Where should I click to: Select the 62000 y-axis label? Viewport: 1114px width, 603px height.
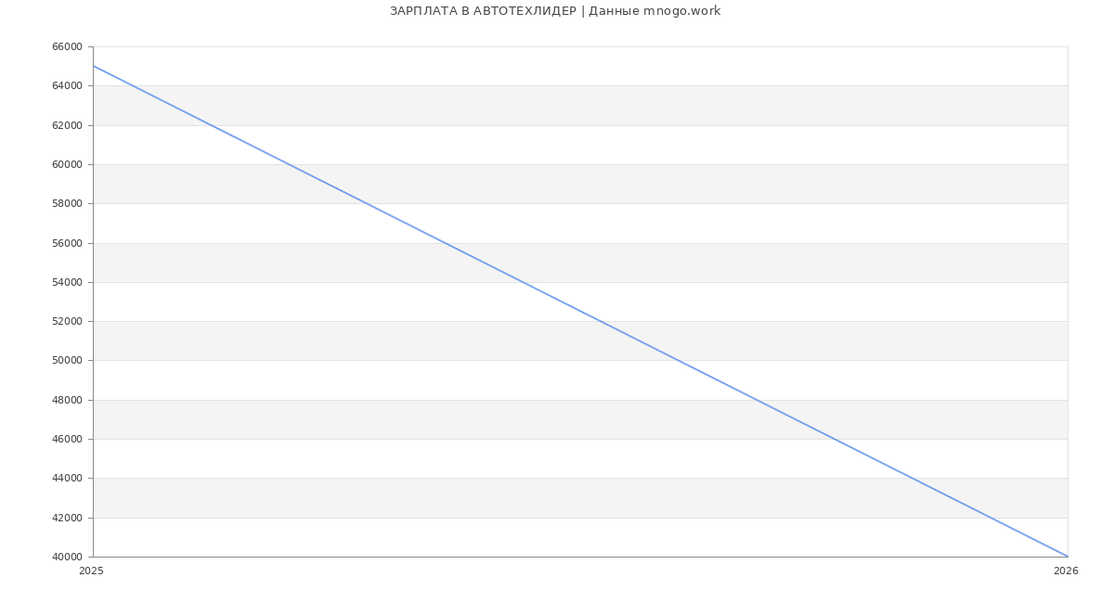click(x=69, y=125)
